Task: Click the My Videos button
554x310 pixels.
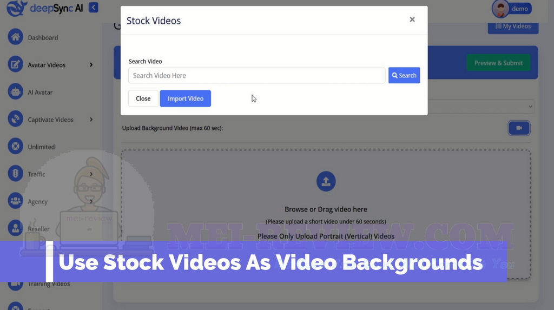Action: [513, 27]
